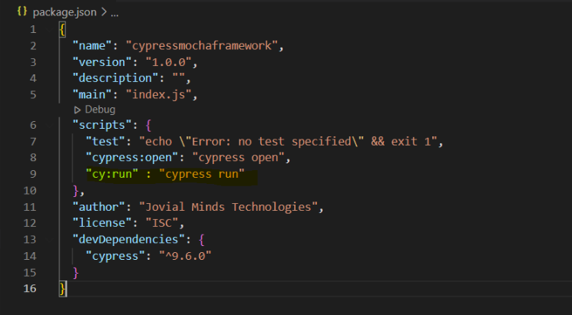Select line number 6 in the gutter
The width and height of the screenshot is (572, 315).
coord(33,125)
